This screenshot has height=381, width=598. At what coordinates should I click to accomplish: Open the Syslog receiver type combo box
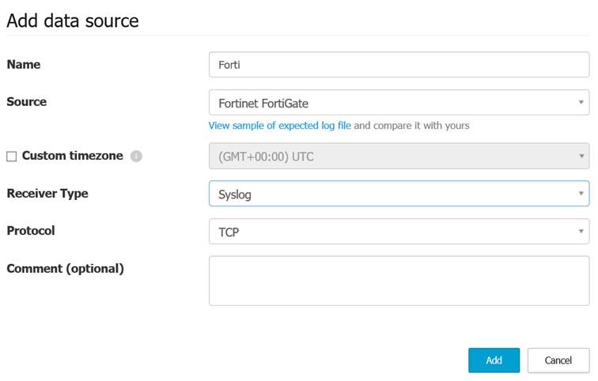pyautogui.click(x=399, y=194)
